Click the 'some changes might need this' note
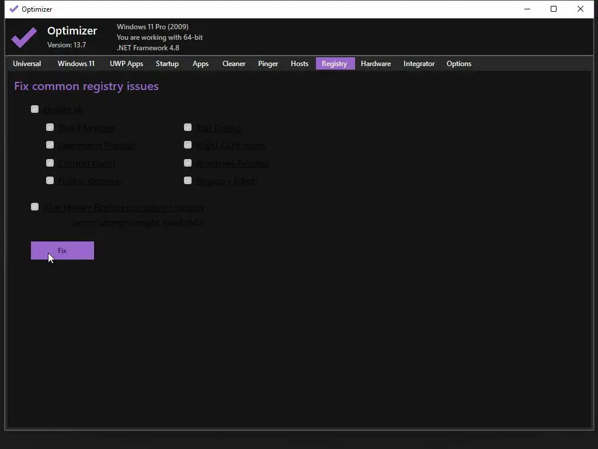Screen dimensions: 598x449 click(138, 223)
